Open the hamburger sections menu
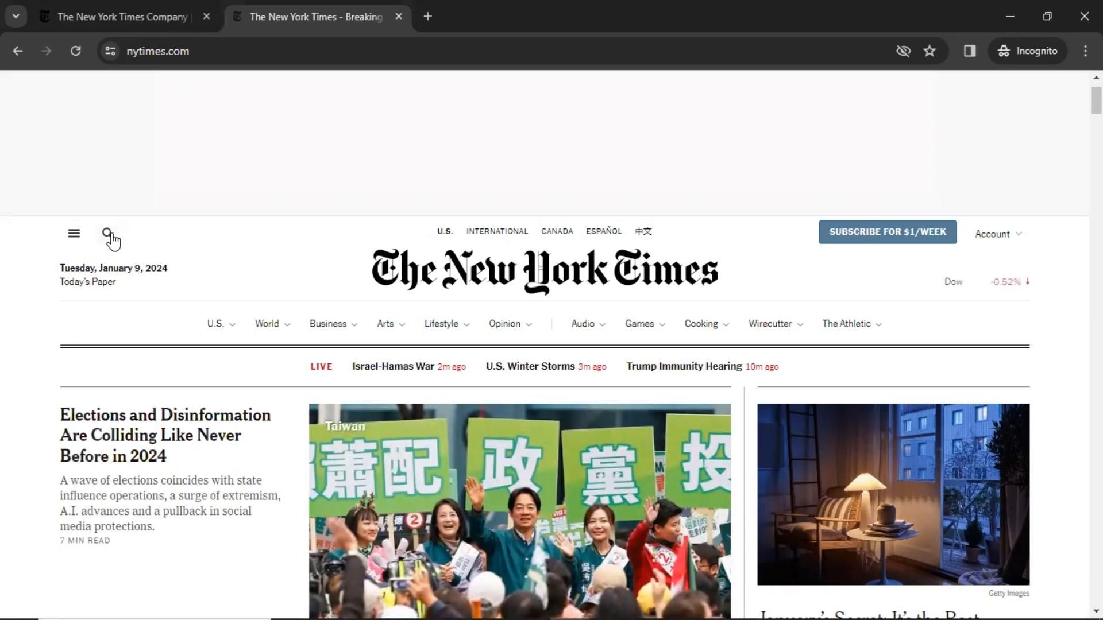 pyautogui.click(x=74, y=234)
